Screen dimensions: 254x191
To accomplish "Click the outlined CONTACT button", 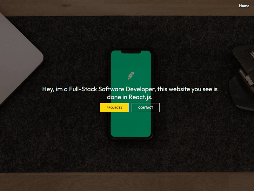I will 146,108.
